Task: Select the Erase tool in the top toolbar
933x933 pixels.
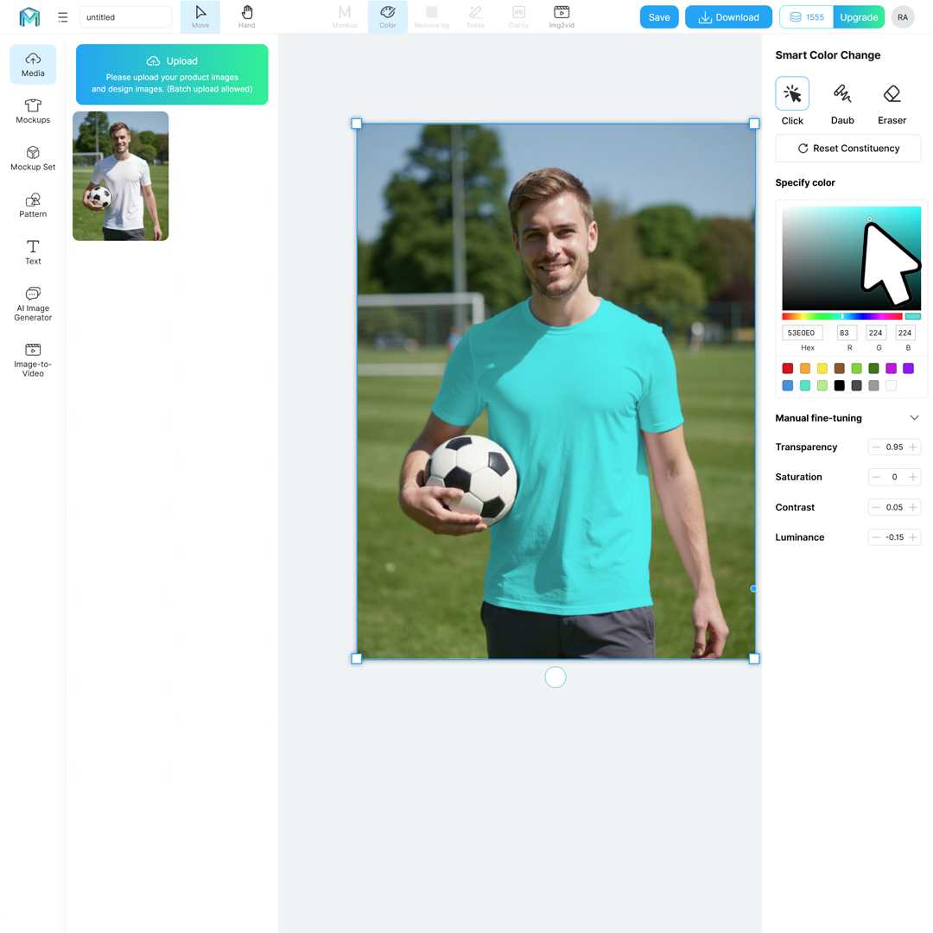Action: [475, 16]
